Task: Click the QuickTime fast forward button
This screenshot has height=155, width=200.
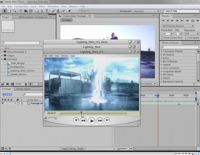Action: tap(100, 121)
